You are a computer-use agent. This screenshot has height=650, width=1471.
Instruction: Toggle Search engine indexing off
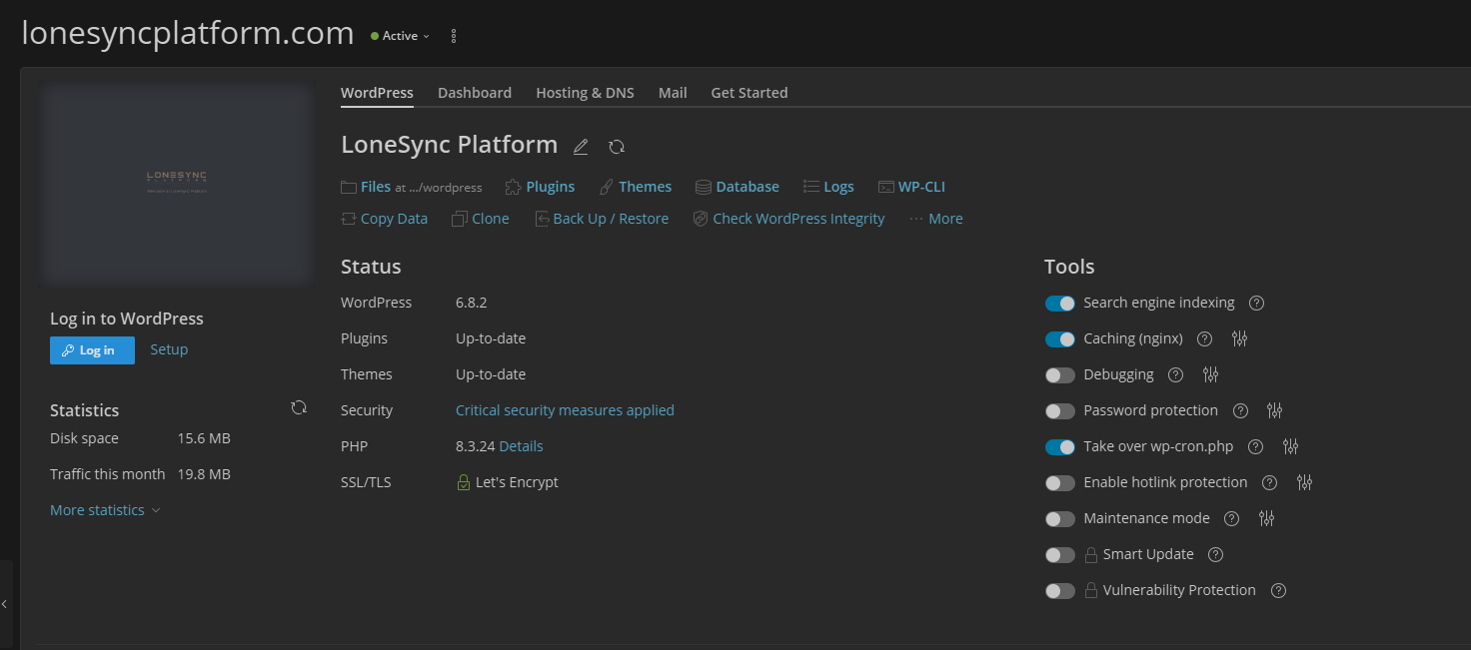coord(1060,303)
